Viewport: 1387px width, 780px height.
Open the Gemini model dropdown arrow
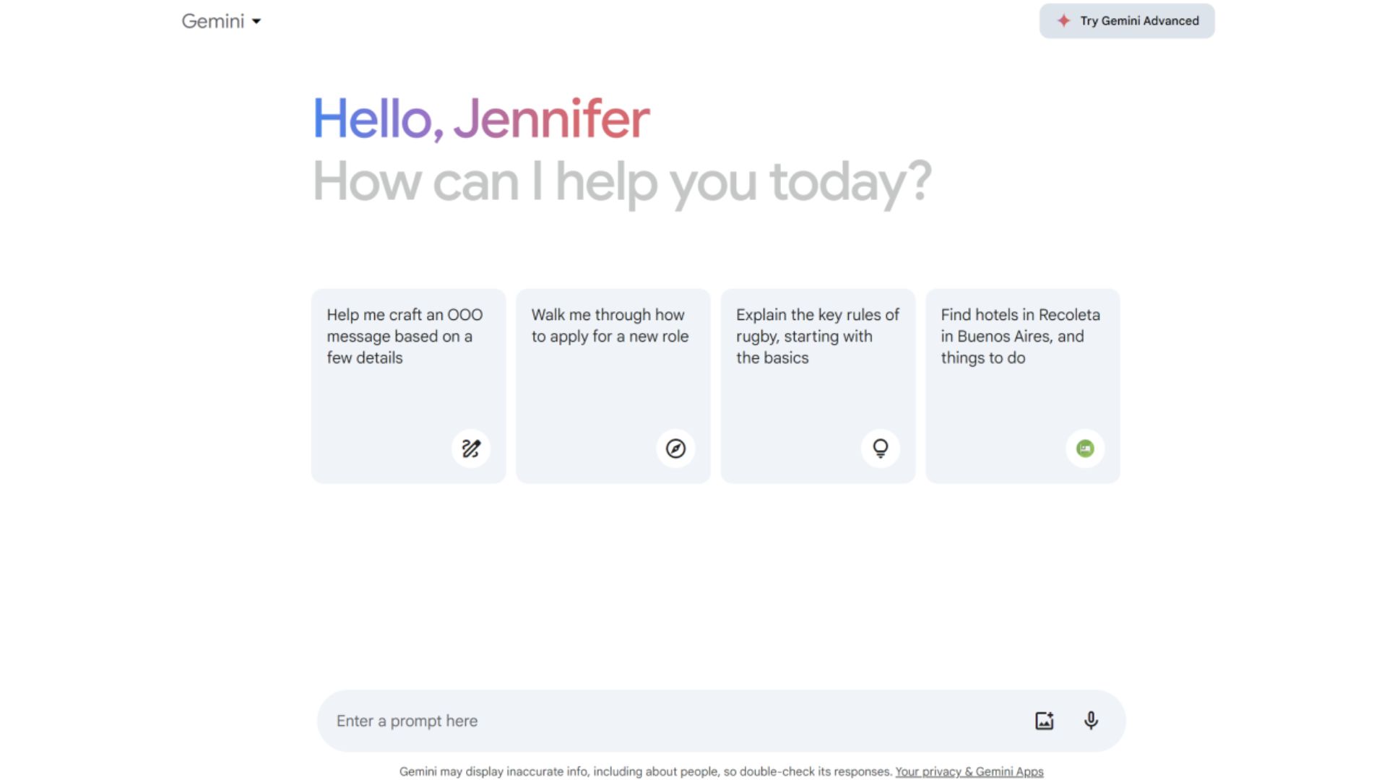256,22
